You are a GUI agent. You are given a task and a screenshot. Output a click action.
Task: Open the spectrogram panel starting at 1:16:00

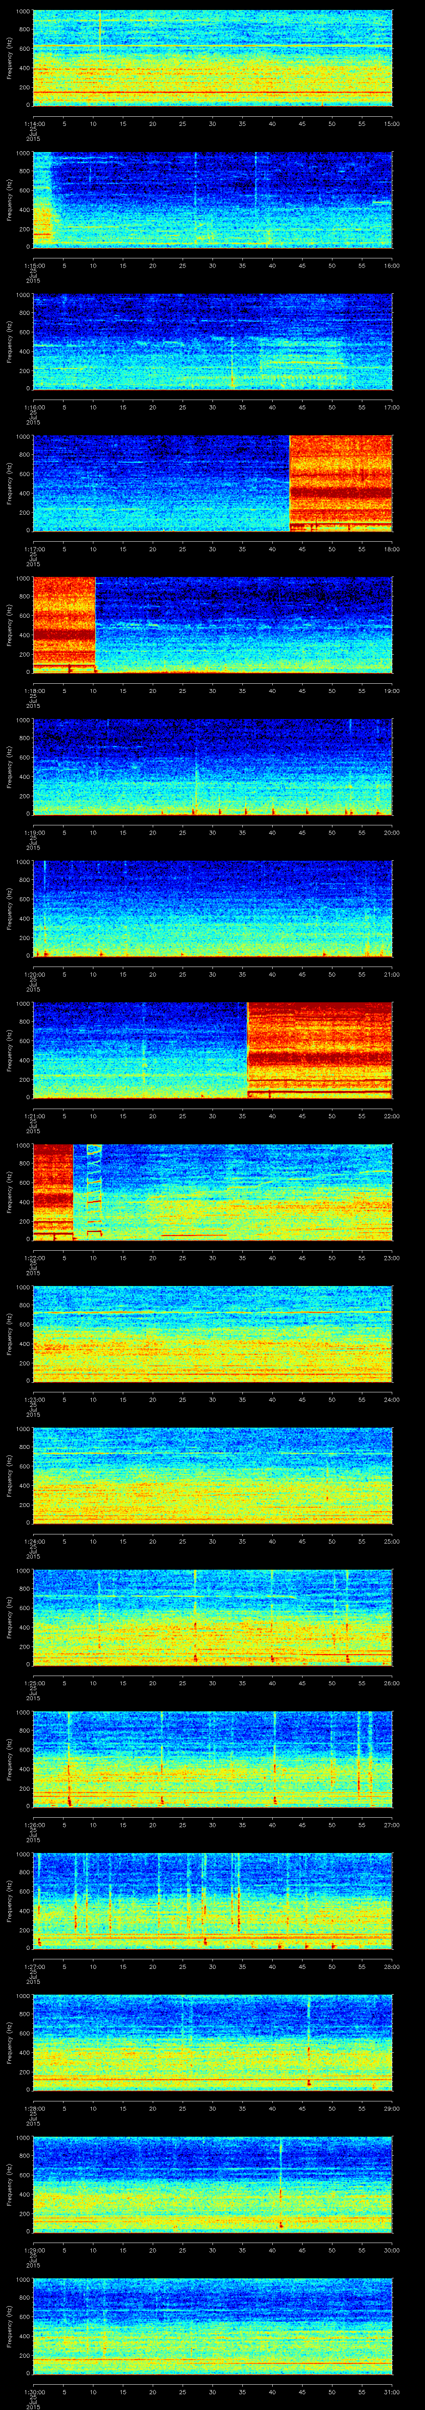(212, 341)
